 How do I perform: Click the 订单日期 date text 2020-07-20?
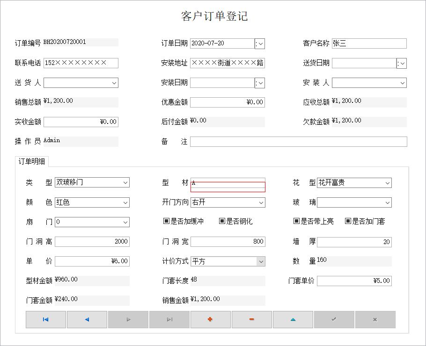click(x=208, y=43)
